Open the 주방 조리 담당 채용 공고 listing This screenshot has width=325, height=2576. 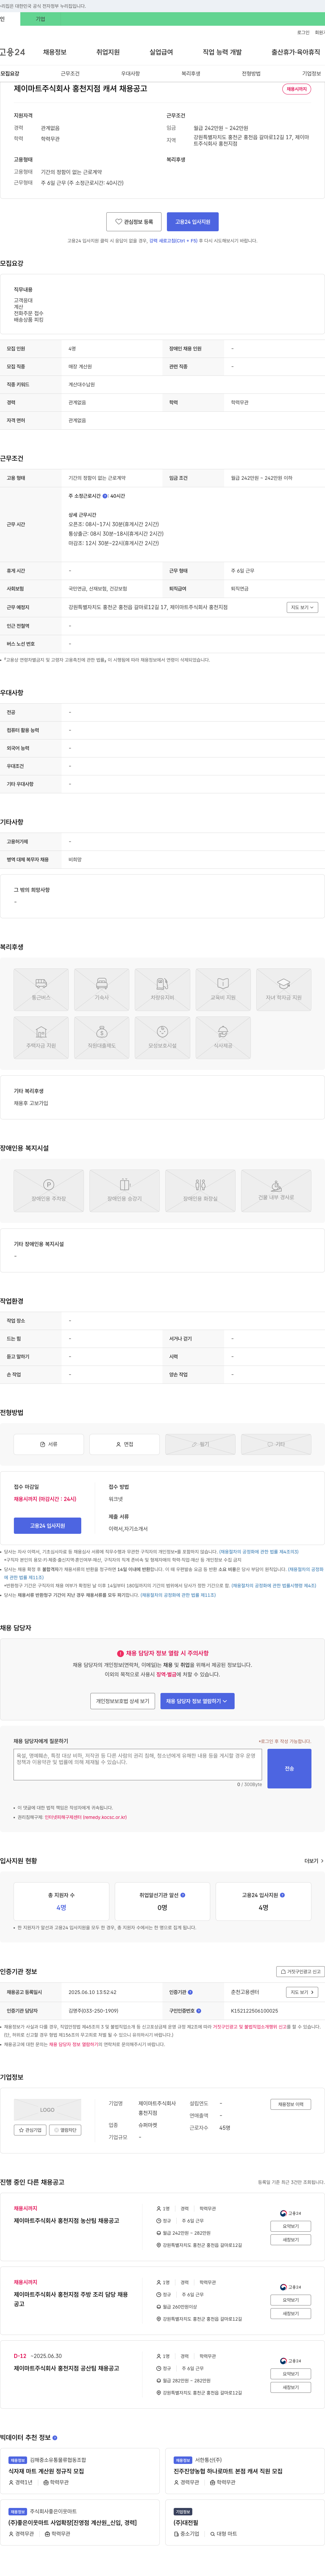pos(71,2299)
